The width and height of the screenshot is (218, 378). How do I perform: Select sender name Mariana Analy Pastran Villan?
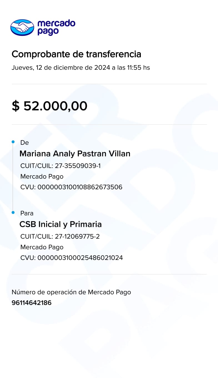[x=75, y=153]
